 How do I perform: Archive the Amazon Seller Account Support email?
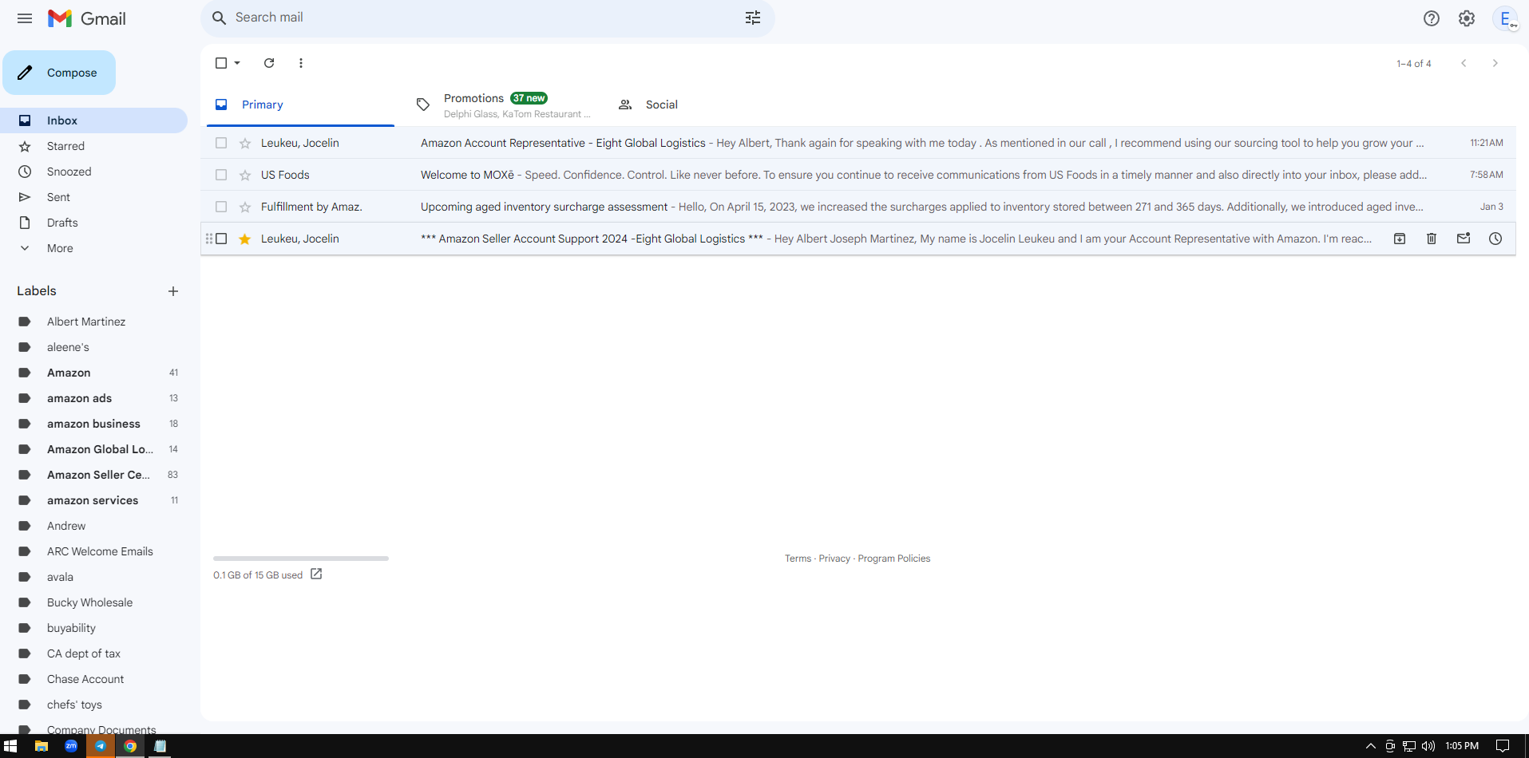pos(1400,239)
